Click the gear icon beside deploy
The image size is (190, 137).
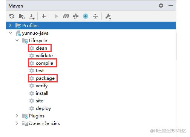[32, 108]
